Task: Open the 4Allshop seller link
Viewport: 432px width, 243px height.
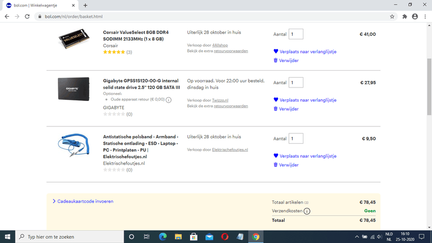Action: tap(220, 45)
